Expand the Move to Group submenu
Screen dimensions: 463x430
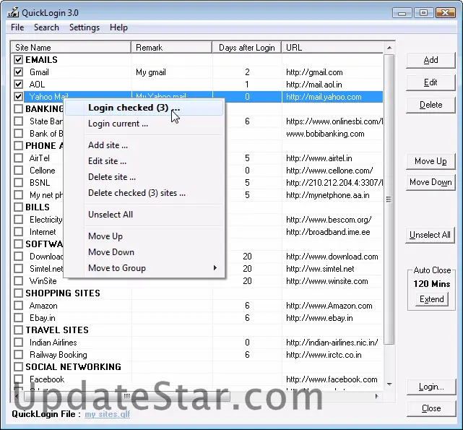144,268
